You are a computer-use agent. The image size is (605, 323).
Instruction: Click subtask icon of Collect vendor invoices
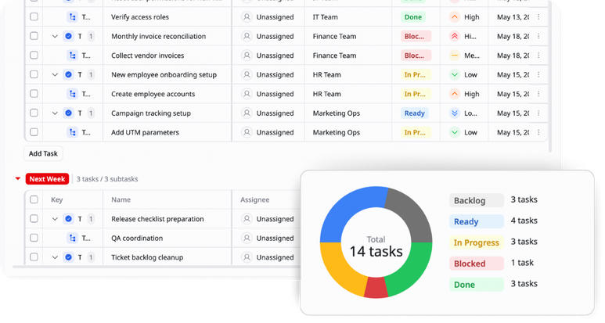coord(72,56)
